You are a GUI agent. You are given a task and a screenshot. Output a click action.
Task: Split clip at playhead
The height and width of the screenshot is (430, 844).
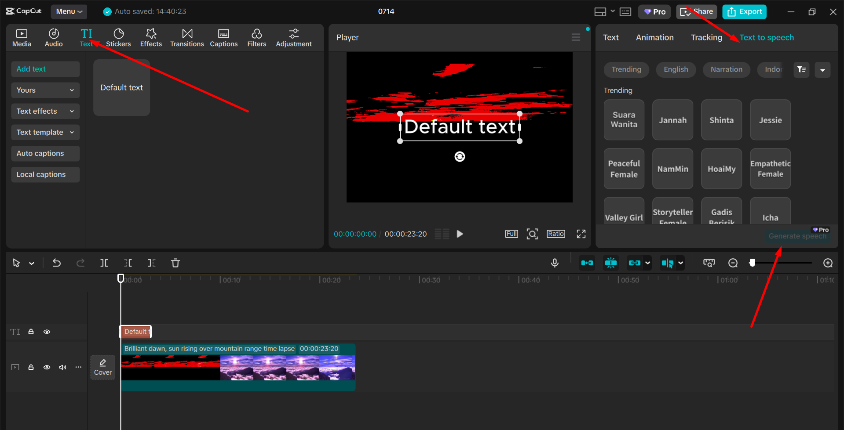[x=104, y=263]
